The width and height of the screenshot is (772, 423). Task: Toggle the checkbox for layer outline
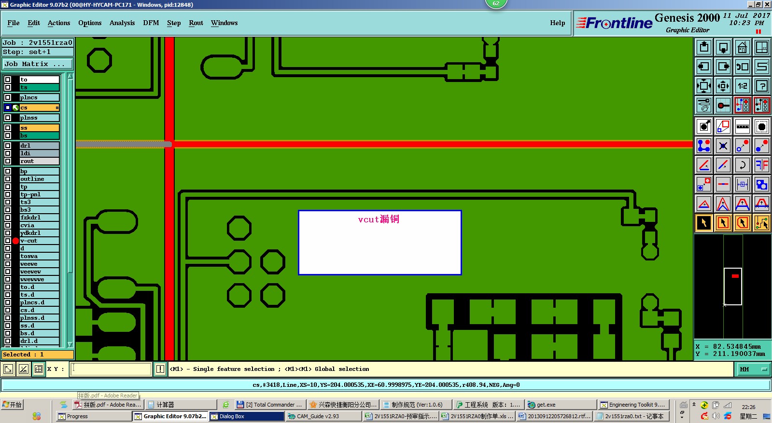click(x=8, y=179)
